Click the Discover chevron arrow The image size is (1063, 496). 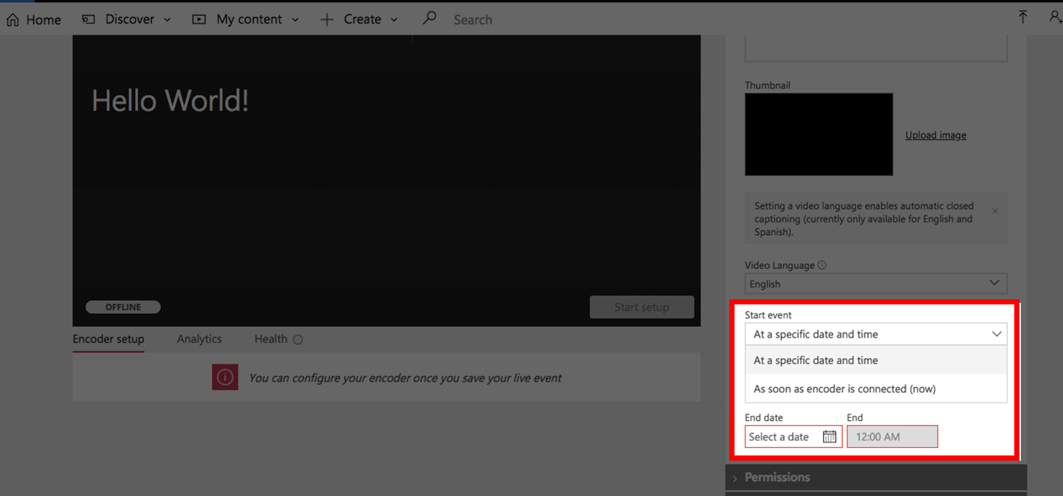click(167, 20)
